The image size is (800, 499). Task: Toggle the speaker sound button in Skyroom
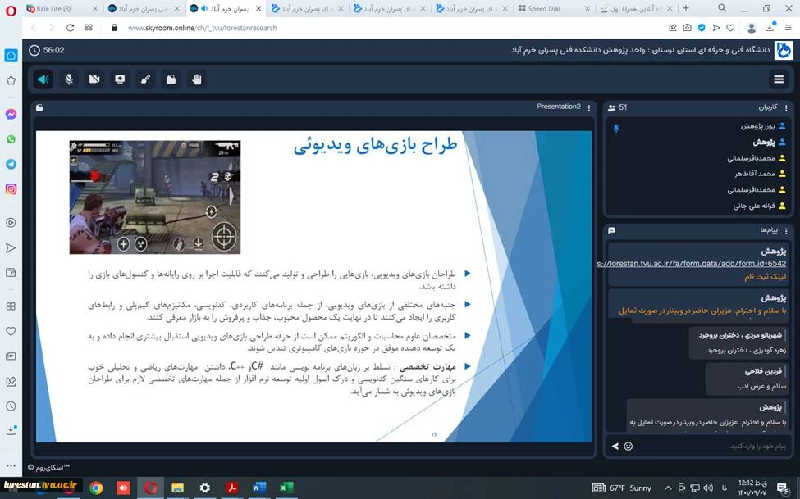[43, 79]
